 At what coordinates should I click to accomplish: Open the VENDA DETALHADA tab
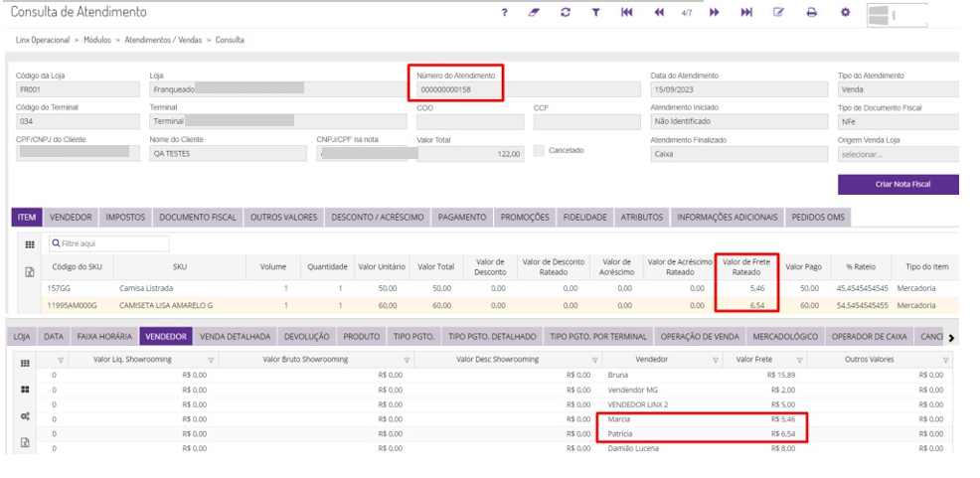(234, 337)
